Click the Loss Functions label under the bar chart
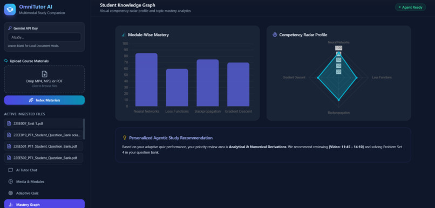The image size is (435, 208). 177,112
